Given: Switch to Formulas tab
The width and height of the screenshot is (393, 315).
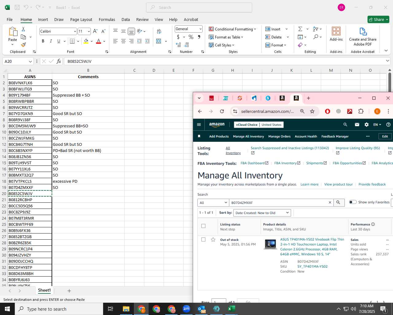Looking at the screenshot, I should pyautogui.click(x=107, y=19).
